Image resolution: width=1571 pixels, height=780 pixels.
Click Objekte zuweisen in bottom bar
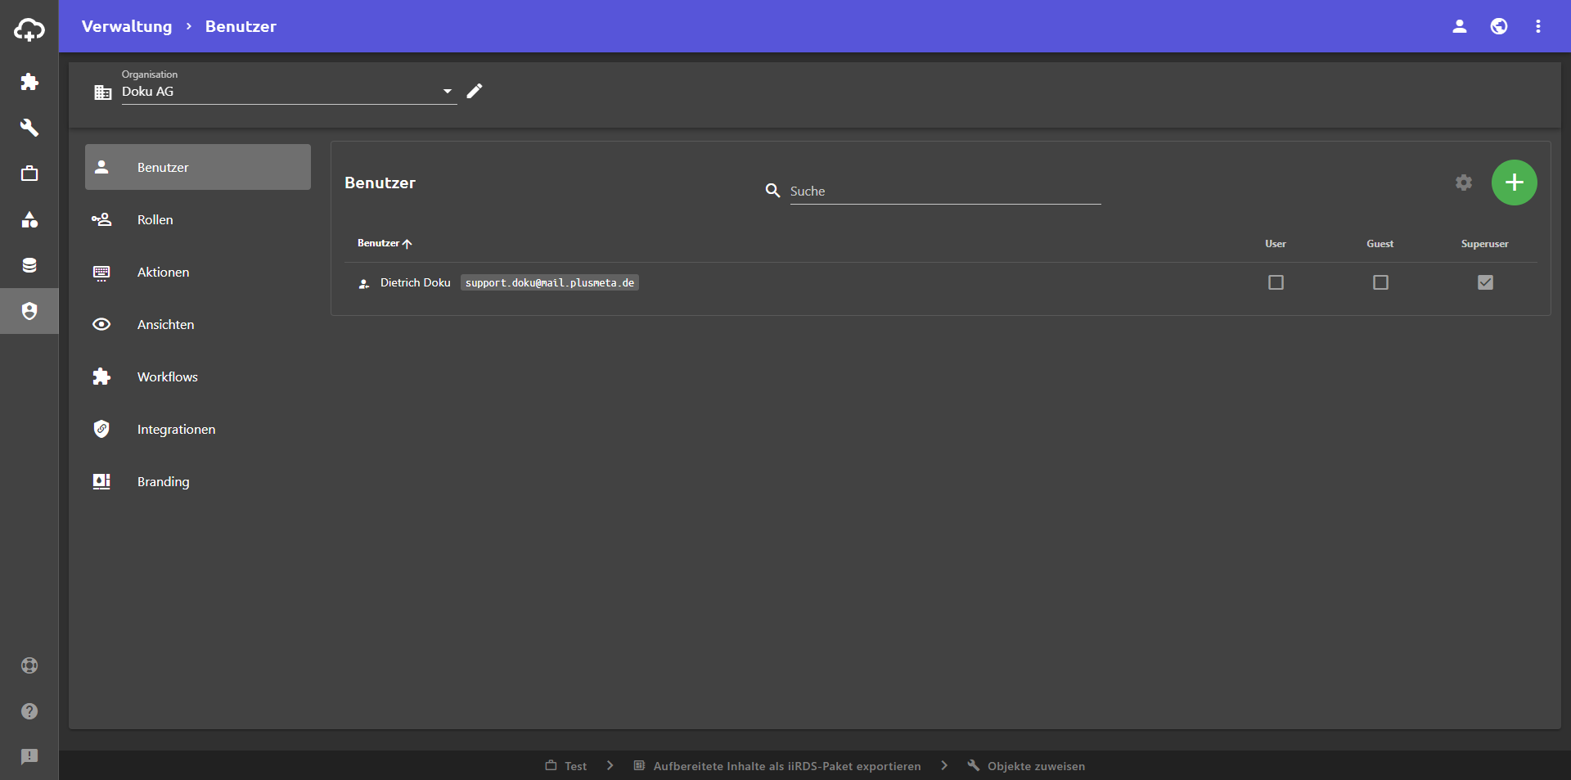[1035, 766]
